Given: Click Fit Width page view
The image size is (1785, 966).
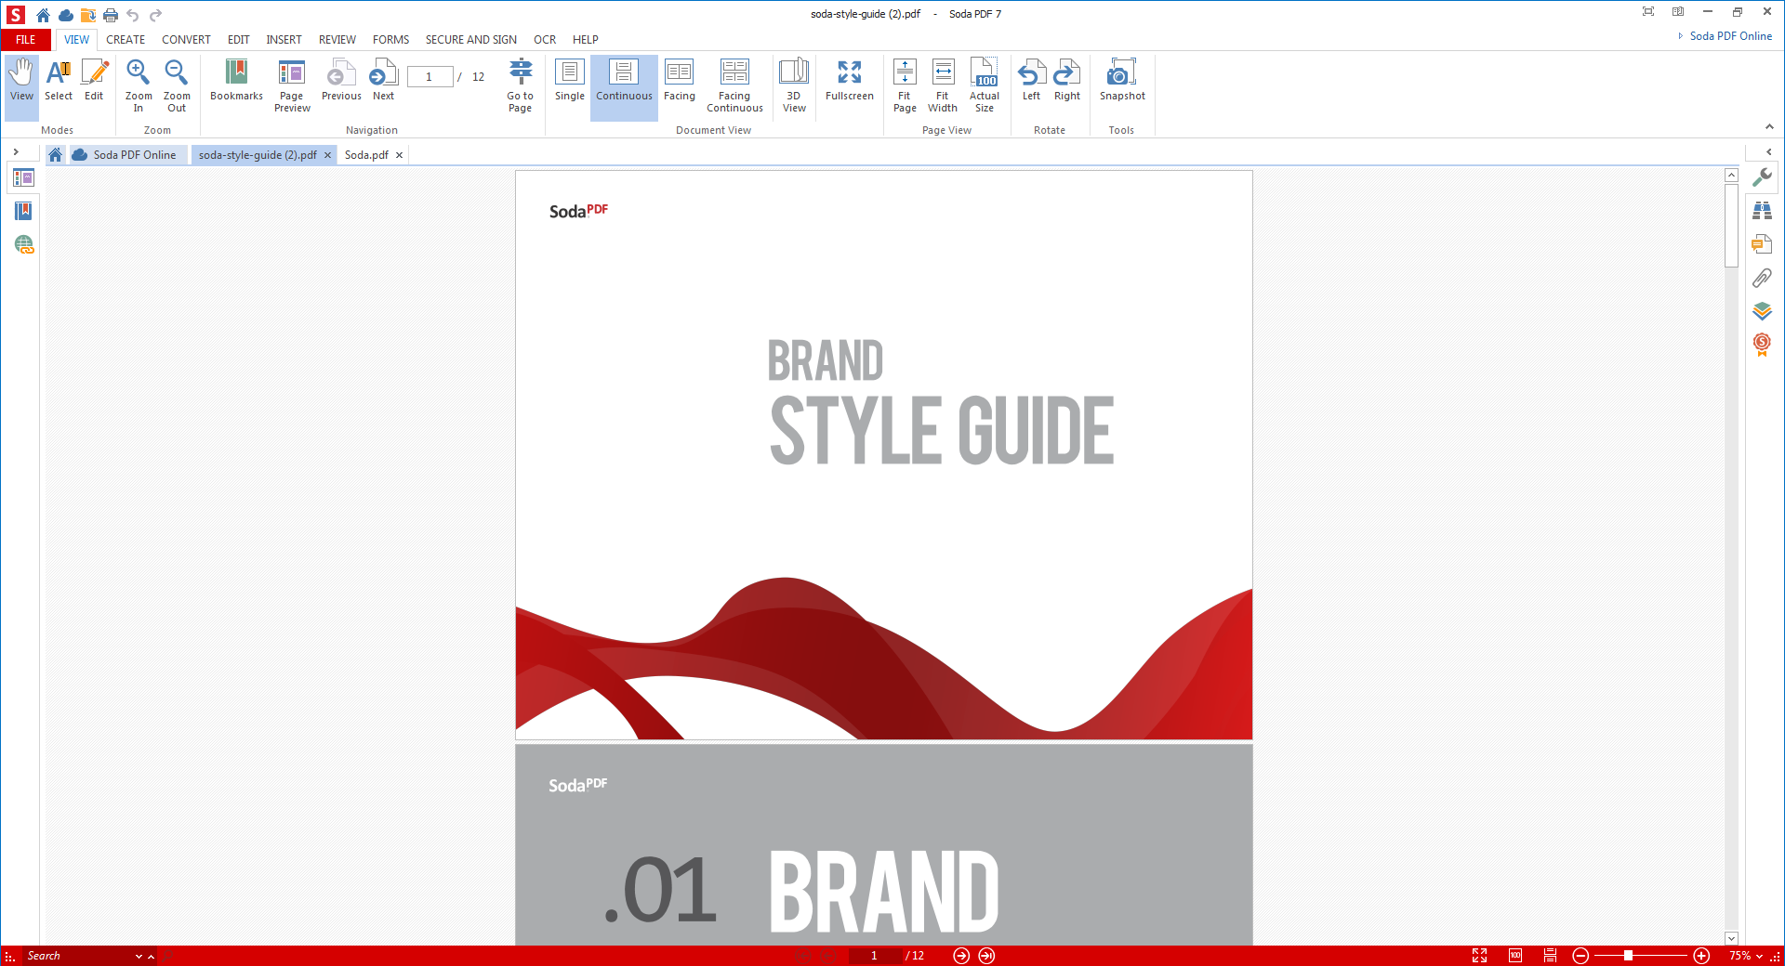Looking at the screenshot, I should pos(942,85).
